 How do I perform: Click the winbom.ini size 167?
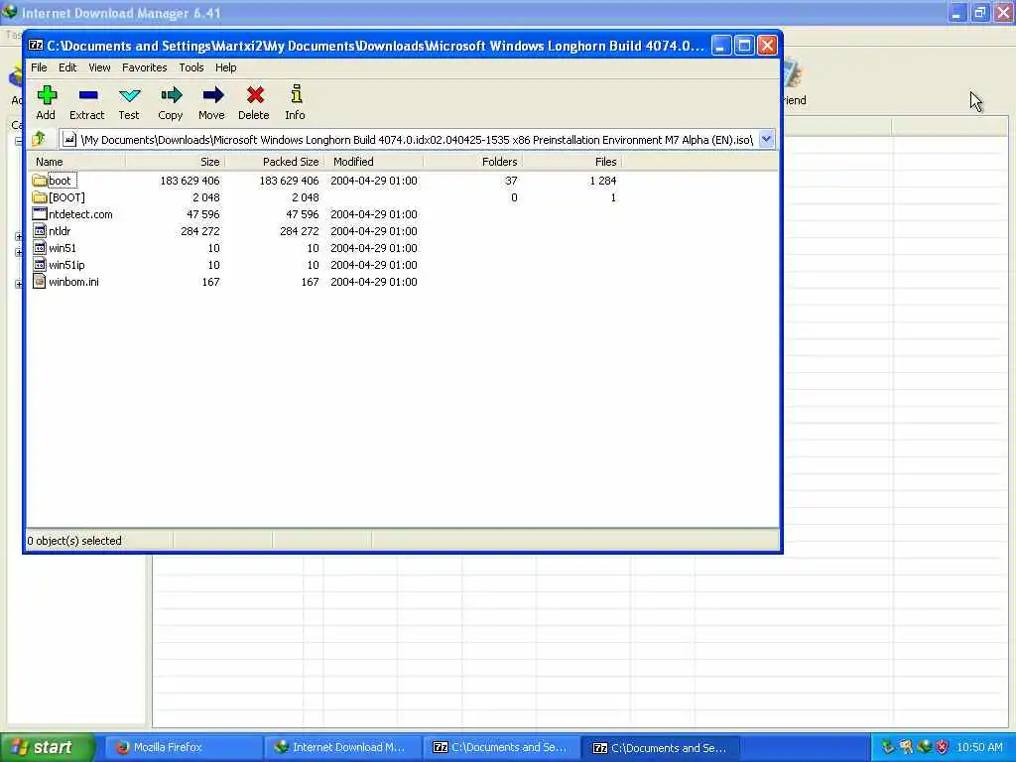coord(210,281)
